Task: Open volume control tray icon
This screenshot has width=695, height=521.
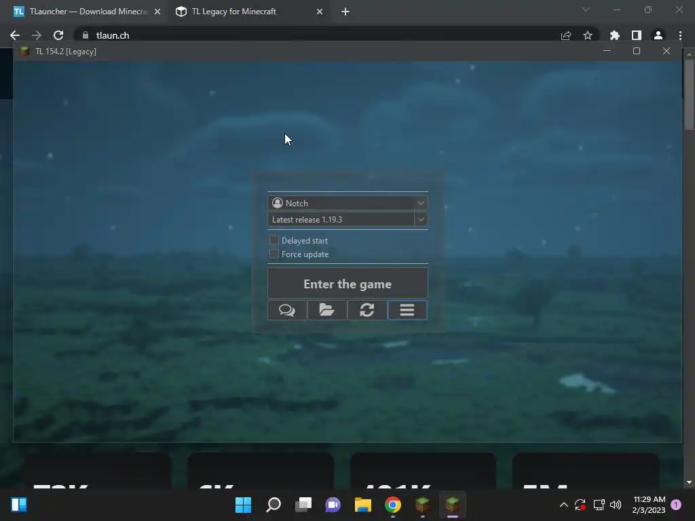Action: 616,505
